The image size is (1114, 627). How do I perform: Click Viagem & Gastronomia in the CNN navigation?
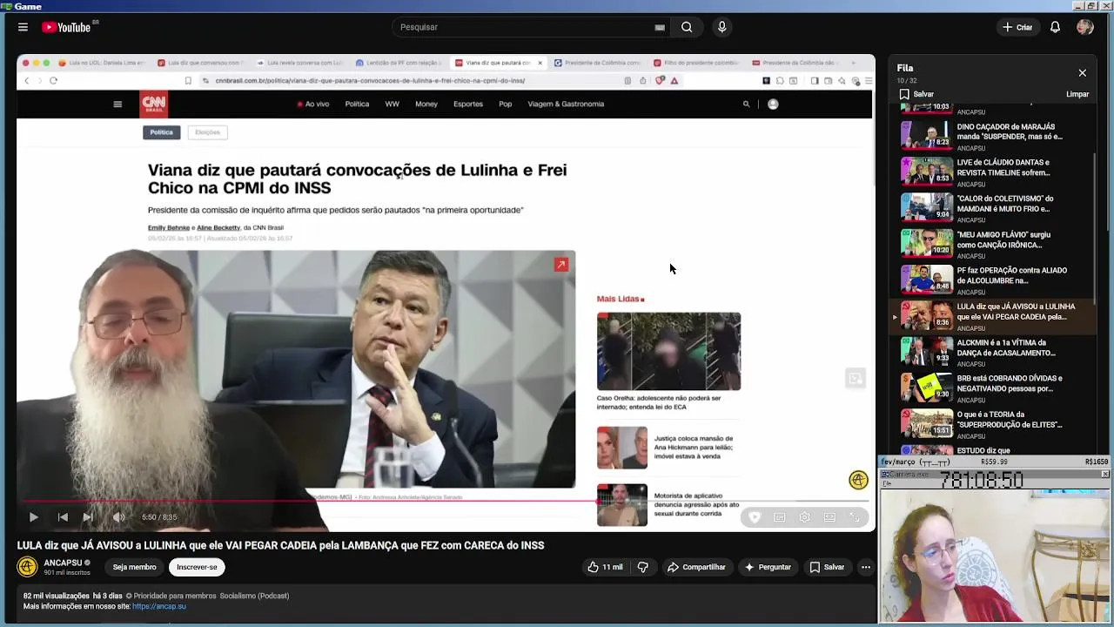[566, 104]
